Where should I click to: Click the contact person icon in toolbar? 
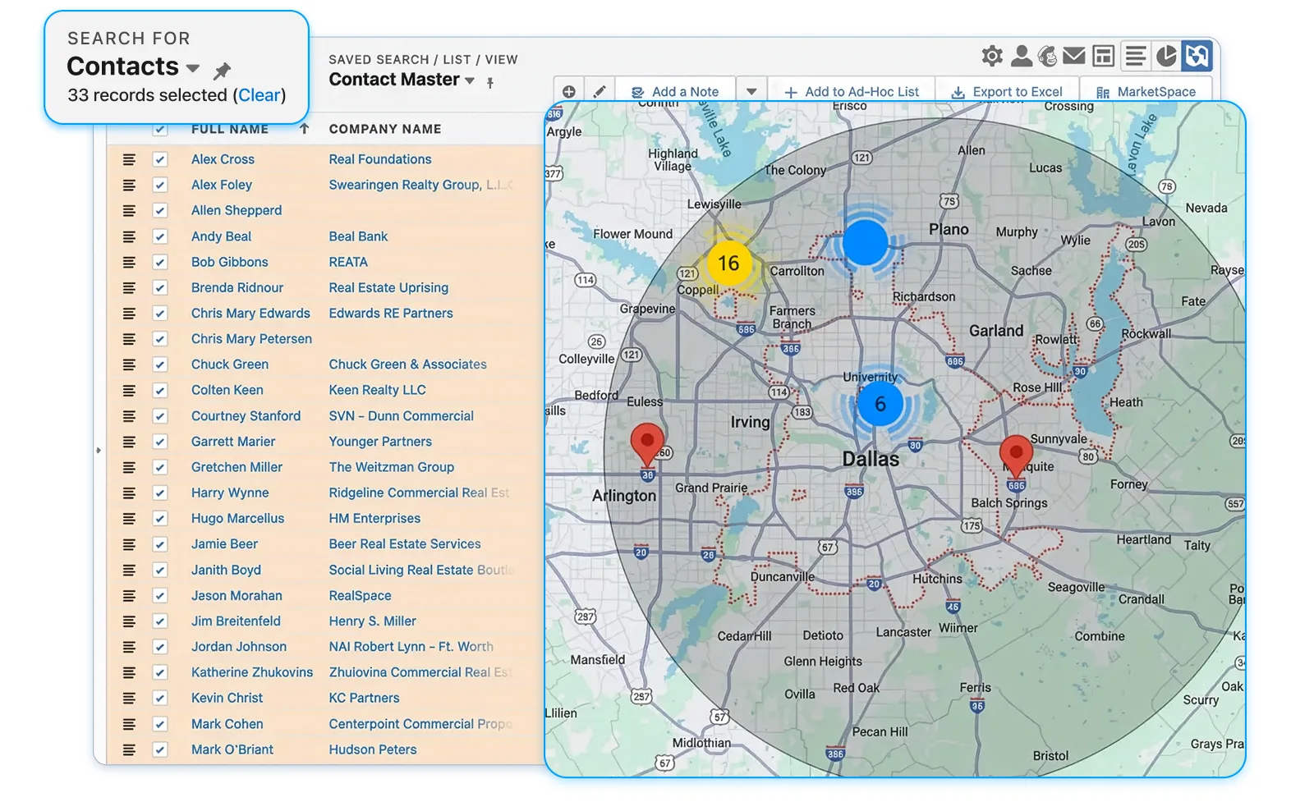[x=1019, y=56]
